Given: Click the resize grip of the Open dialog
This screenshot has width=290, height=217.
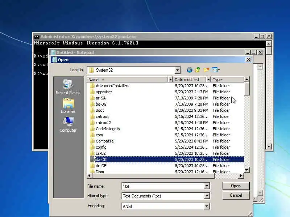Looking at the screenshot, I should (x=250, y=214).
